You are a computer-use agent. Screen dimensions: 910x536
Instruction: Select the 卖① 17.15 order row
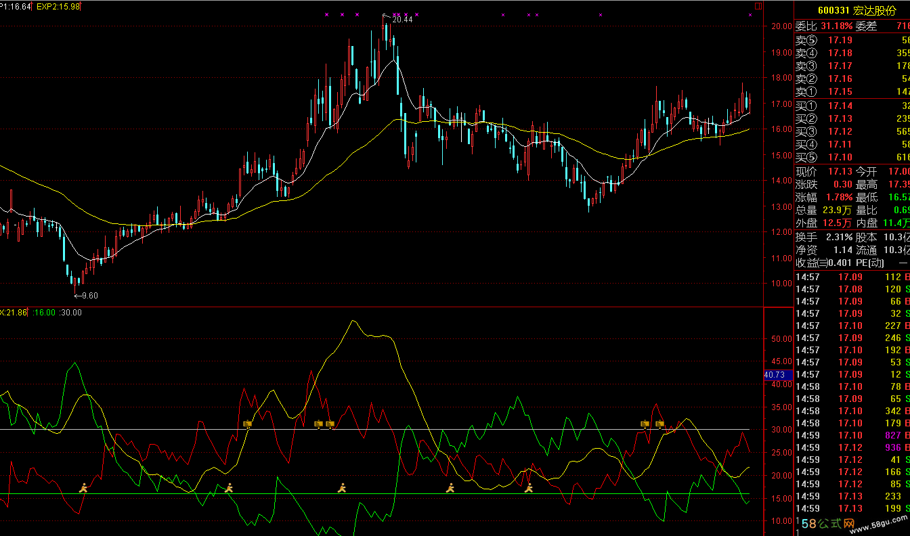tap(852, 92)
